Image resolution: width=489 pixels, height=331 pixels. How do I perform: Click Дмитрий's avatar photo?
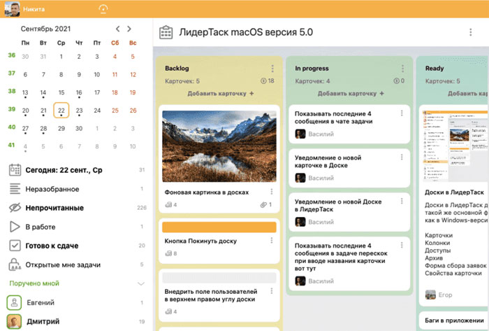[14, 321]
